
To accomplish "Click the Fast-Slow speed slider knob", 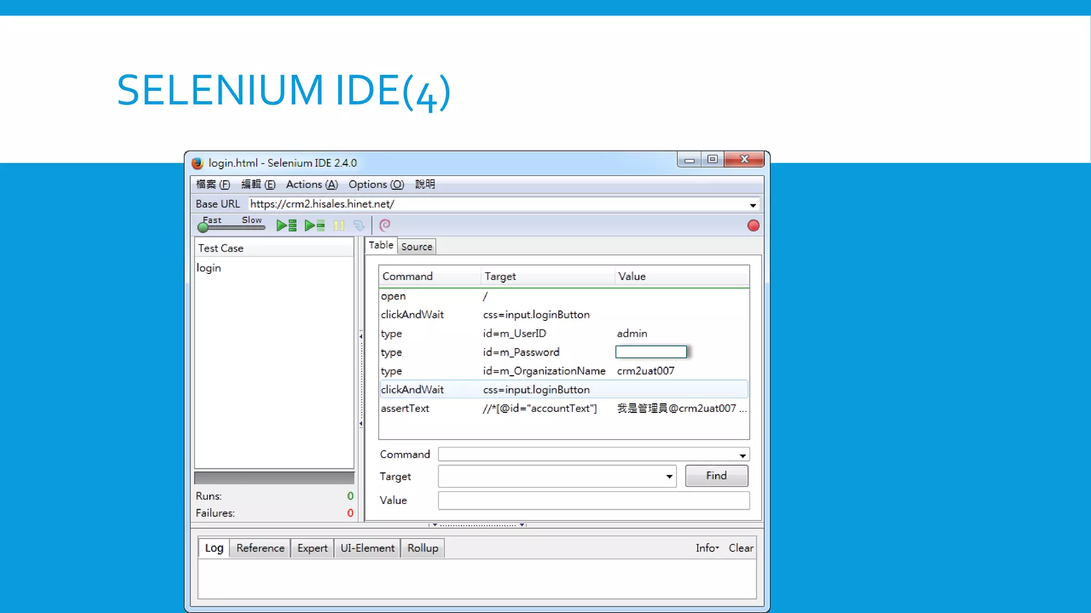I will point(203,228).
